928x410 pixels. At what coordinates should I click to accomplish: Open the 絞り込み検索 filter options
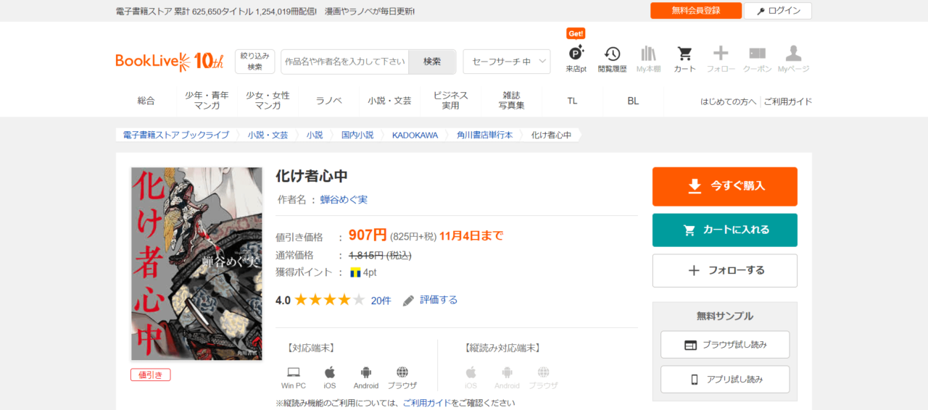click(x=254, y=62)
